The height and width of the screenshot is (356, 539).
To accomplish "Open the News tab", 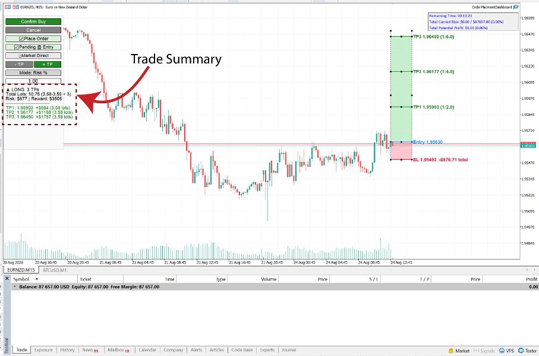I will (x=90, y=350).
